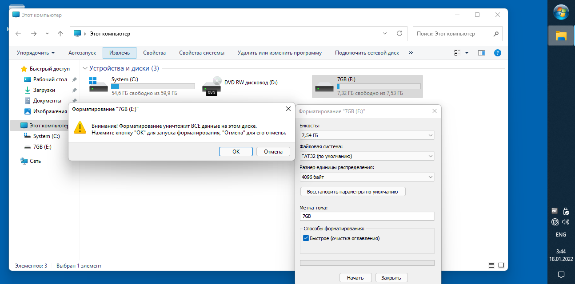Click Удалить или изменить программу
The height and width of the screenshot is (284, 575).
click(280, 53)
